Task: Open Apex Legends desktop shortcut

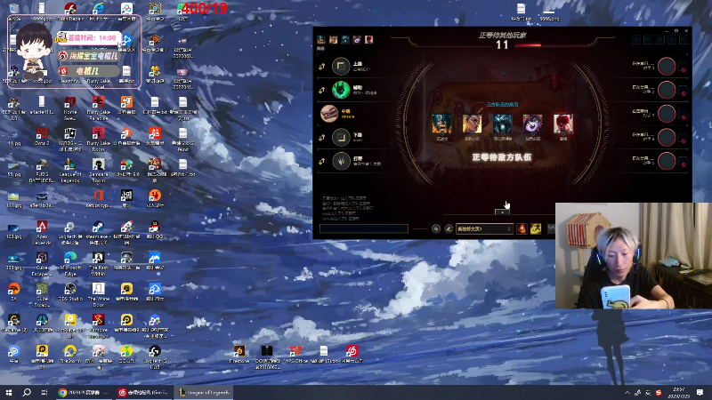Action: click(42, 232)
